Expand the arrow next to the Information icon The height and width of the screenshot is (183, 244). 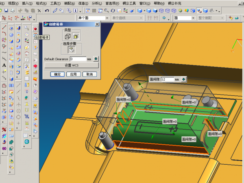[x=80, y=11]
